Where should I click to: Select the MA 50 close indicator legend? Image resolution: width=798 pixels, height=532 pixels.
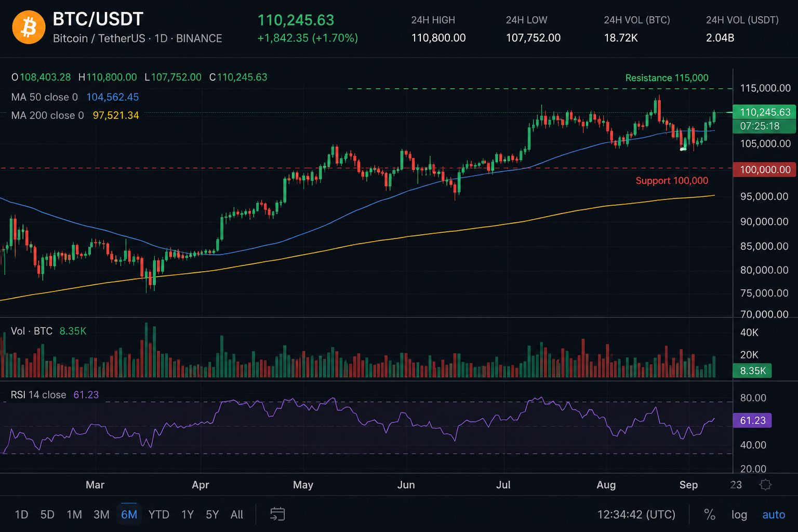tap(45, 97)
